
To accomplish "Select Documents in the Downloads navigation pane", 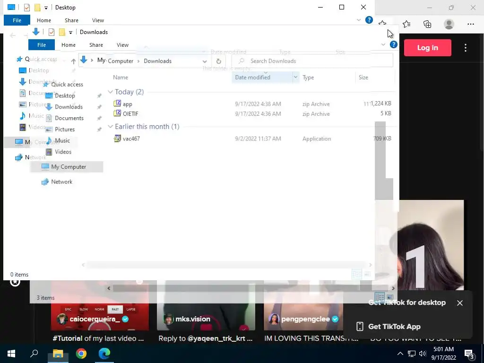I will (x=69, y=118).
